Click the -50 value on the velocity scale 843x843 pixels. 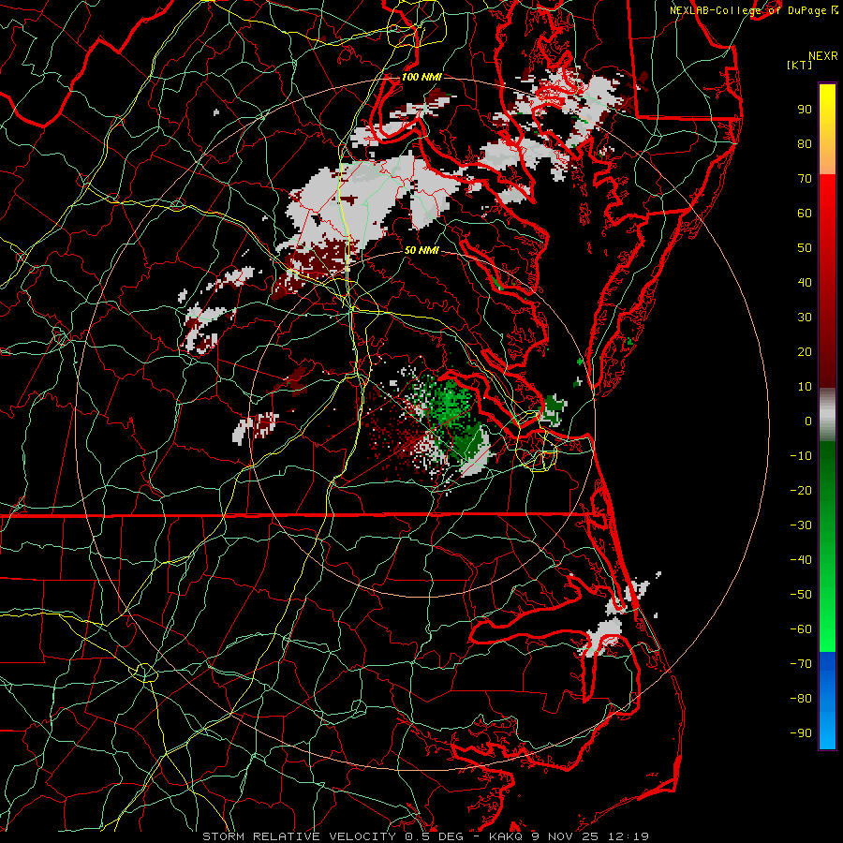(801, 595)
